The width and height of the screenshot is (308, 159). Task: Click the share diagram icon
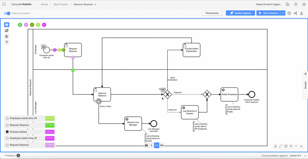coord(295,13)
